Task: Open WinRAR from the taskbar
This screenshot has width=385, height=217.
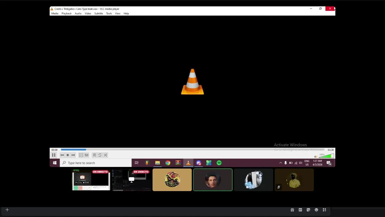Action: pyautogui.click(x=178, y=163)
